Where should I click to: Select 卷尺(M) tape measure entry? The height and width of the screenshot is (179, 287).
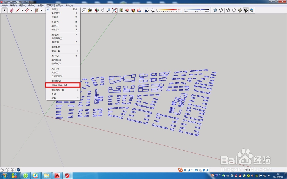pos(63,56)
